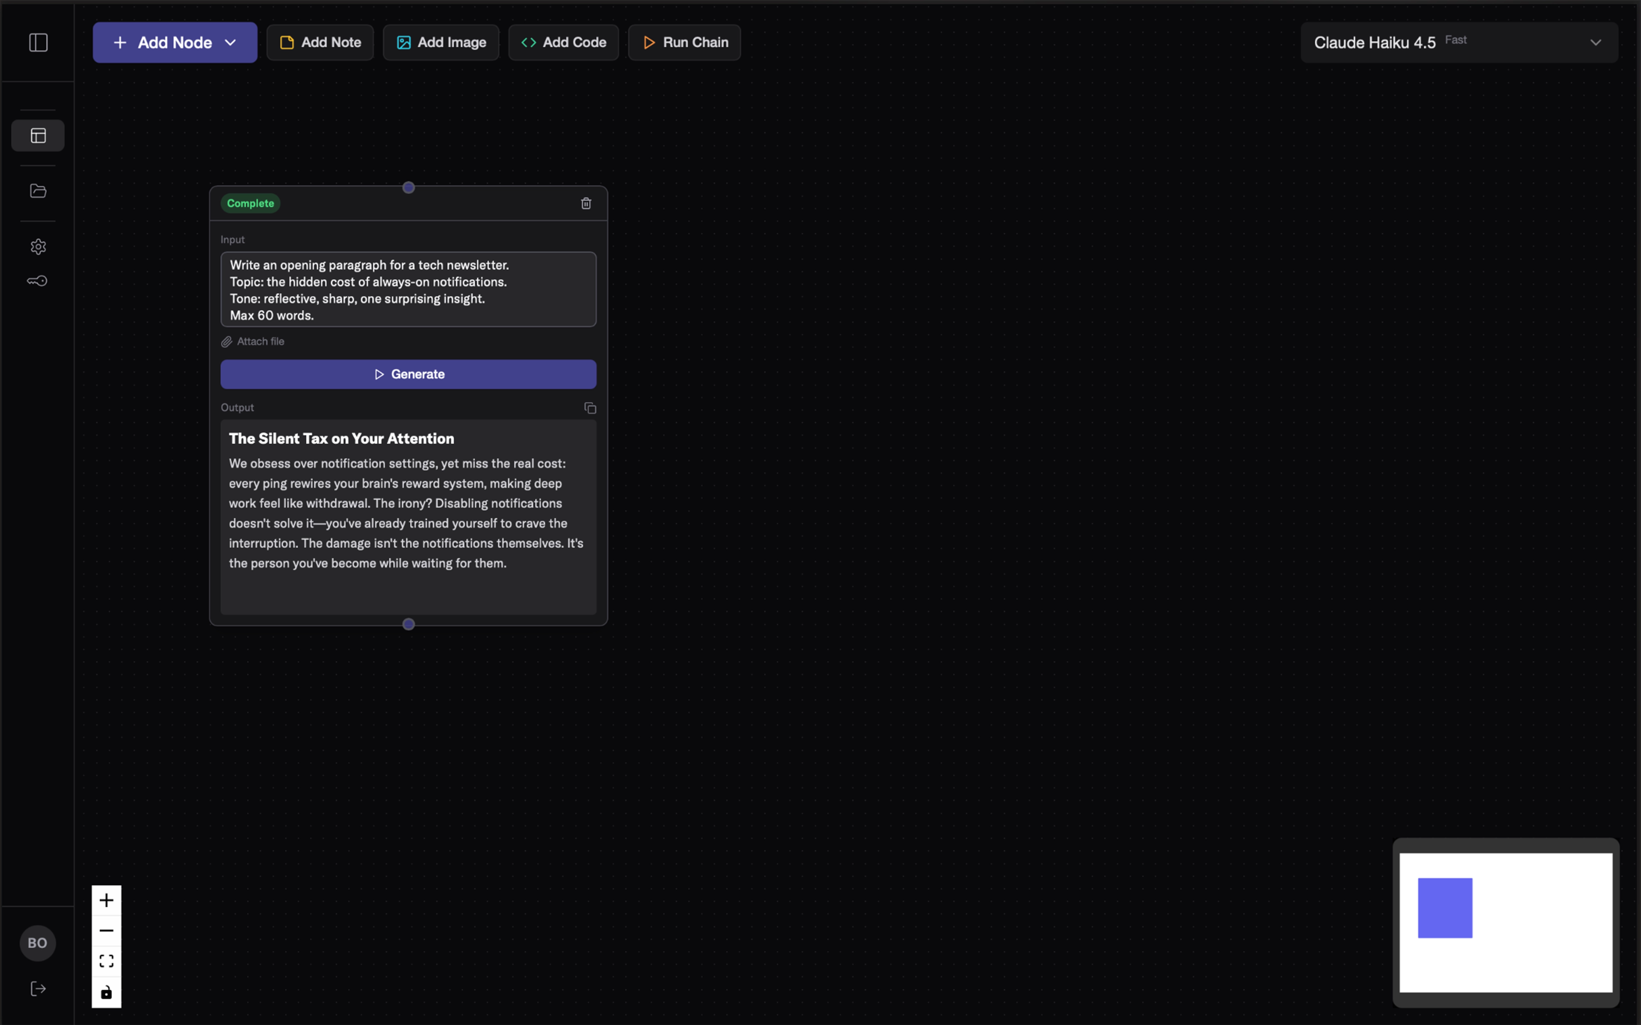1641x1025 pixels.
Task: Zoom out with the minus button
Action: click(106, 931)
